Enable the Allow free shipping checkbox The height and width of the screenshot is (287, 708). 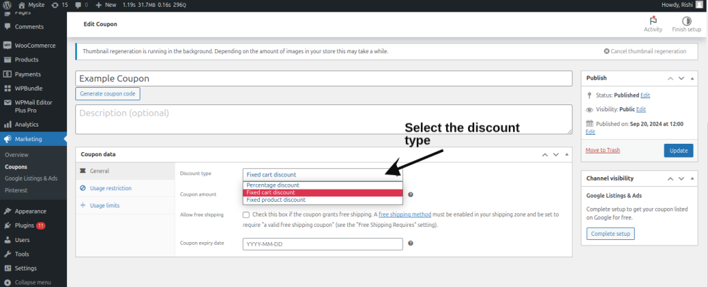point(247,215)
